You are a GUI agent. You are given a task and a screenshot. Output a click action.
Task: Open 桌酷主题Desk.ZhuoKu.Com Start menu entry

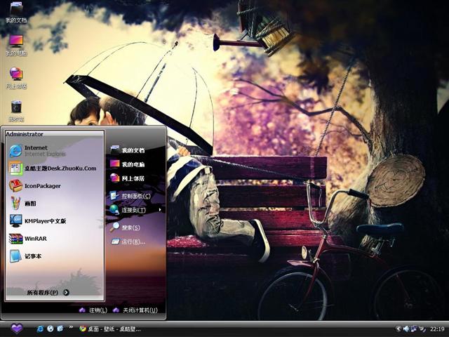coord(55,168)
